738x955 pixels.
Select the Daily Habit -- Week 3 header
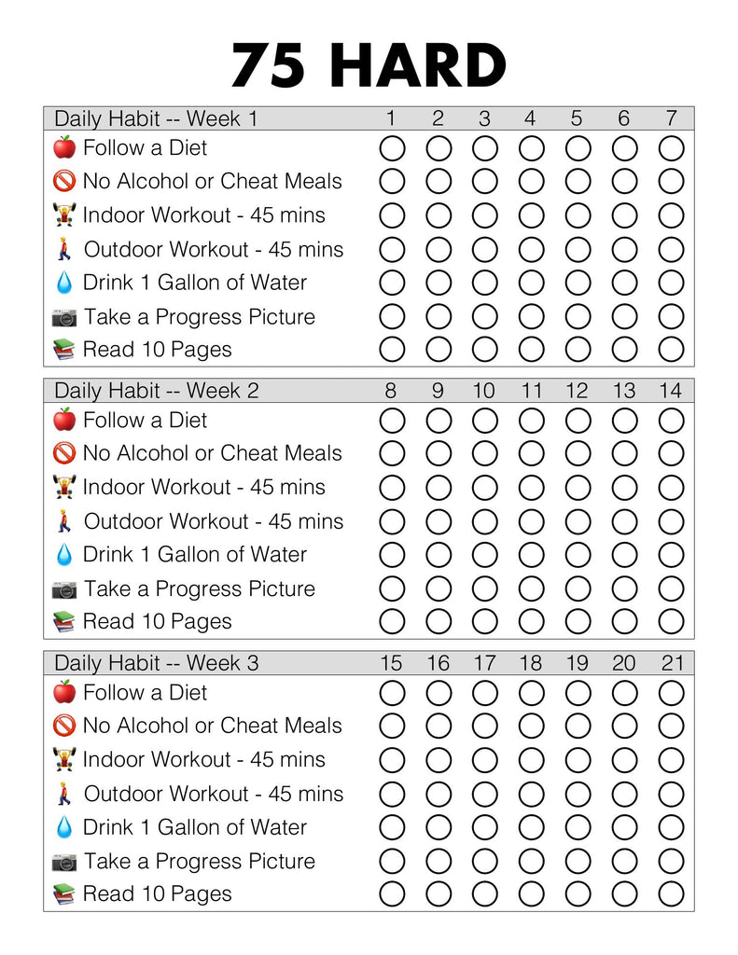(157, 663)
